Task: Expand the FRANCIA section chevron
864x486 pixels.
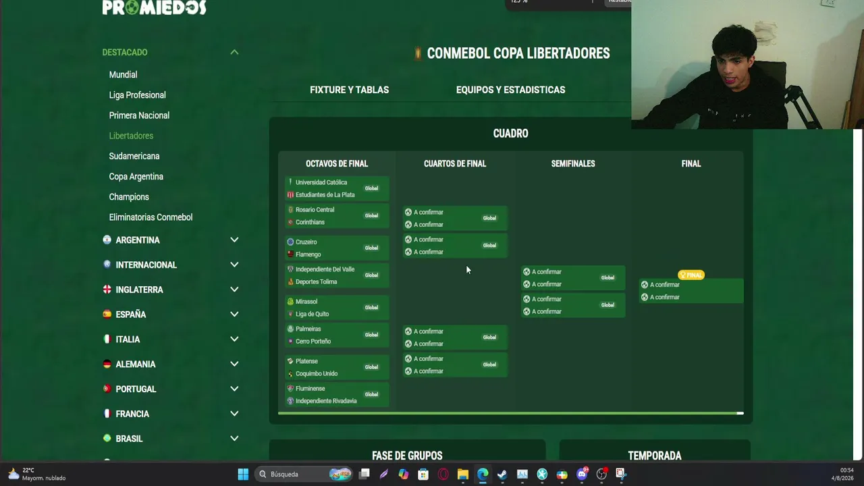Action: point(234,413)
